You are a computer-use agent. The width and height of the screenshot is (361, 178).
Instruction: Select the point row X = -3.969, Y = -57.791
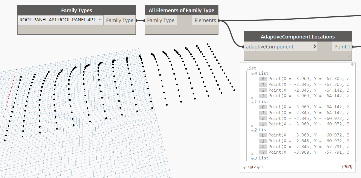coord(304,152)
